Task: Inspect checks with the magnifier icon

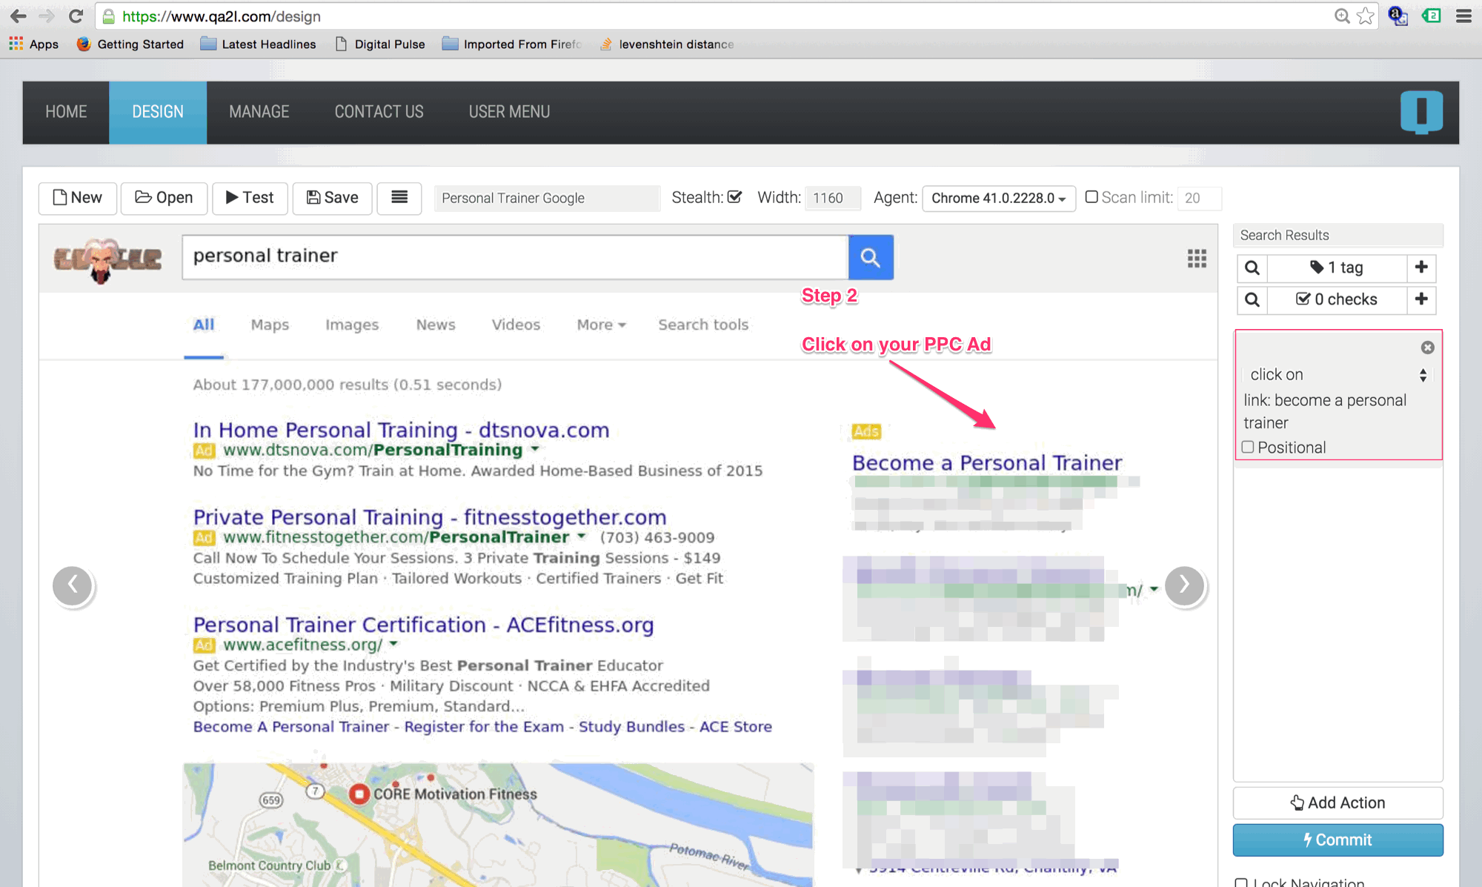Action: click(1252, 299)
